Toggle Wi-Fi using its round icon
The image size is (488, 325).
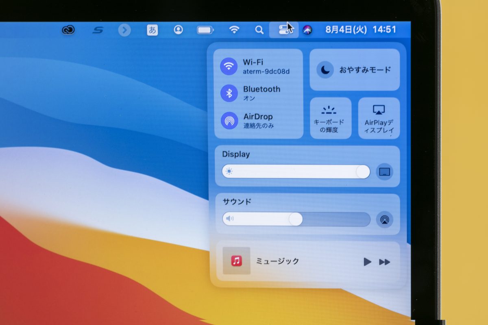[229, 66]
